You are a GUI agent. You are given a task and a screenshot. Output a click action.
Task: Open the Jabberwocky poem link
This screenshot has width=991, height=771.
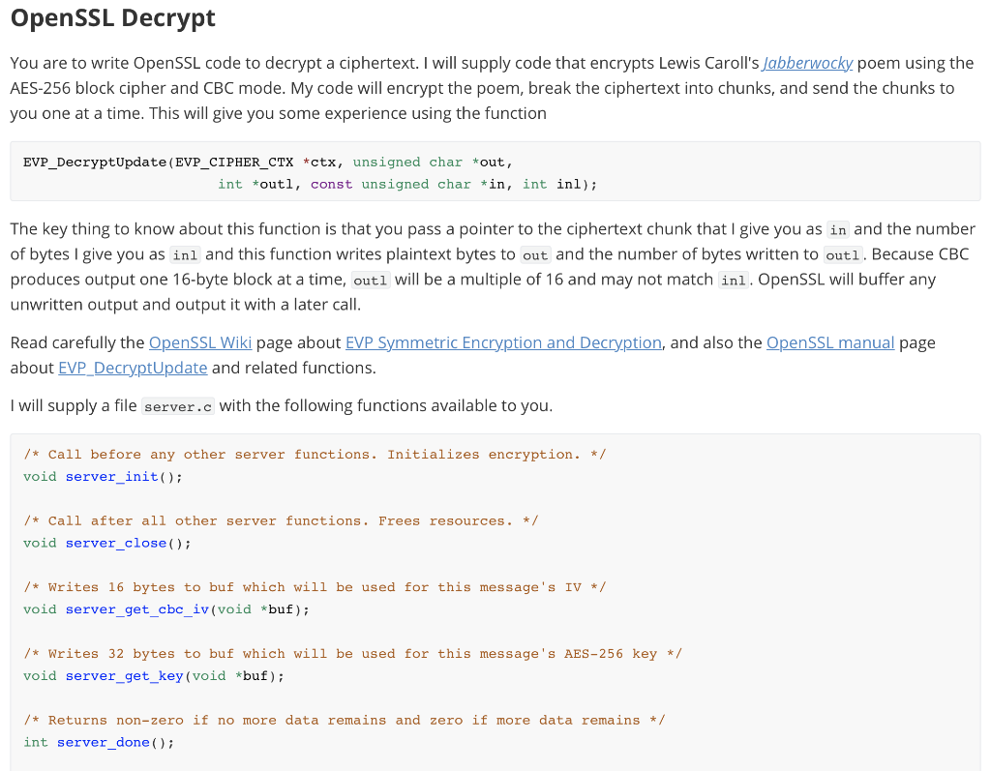click(x=808, y=62)
